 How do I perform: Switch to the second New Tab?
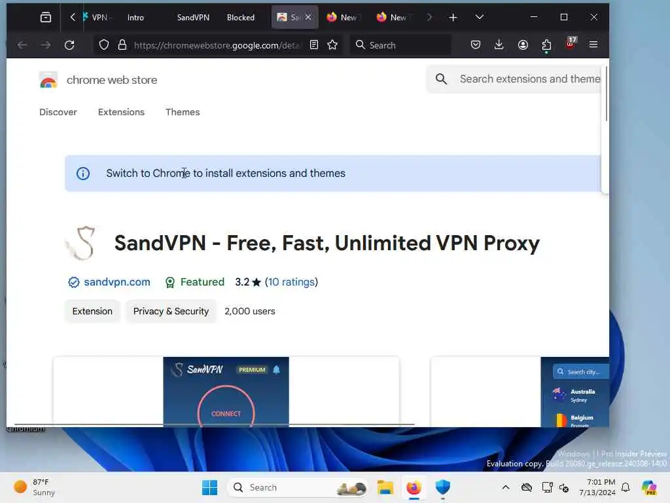pos(393,18)
